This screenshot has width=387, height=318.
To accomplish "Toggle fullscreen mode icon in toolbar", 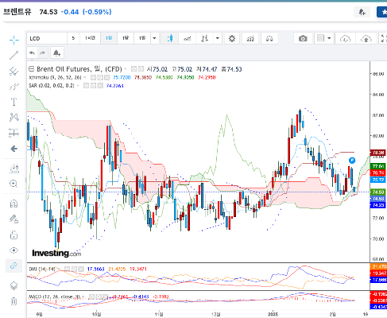I will pos(383,38).
